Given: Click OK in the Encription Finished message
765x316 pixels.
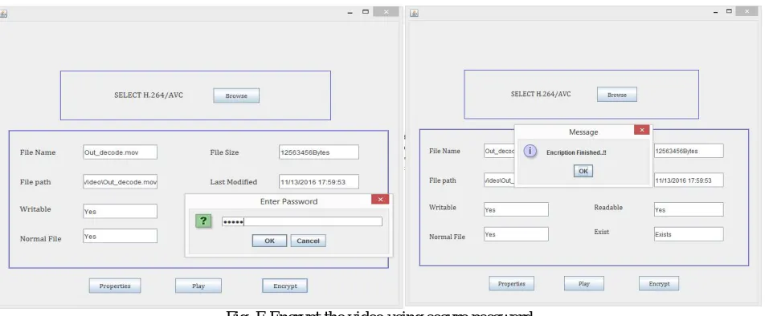Looking at the screenshot, I should [x=583, y=171].
